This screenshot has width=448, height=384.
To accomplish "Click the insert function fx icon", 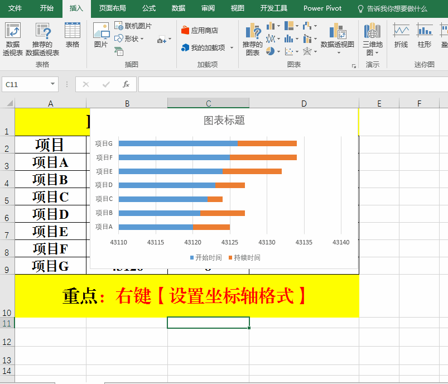I will (126, 84).
